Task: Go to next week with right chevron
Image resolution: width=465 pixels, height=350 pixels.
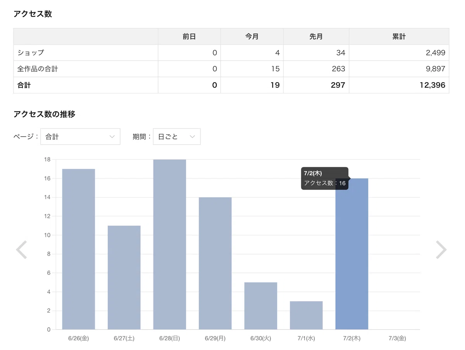Action: click(441, 250)
